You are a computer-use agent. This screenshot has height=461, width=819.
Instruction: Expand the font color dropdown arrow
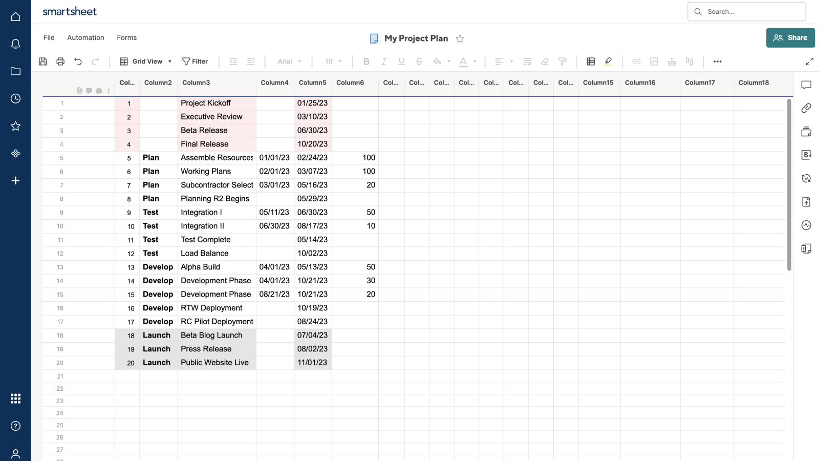[475, 61]
